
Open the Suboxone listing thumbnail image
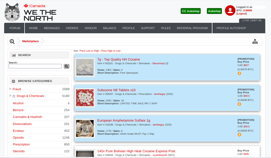coord(85,98)
